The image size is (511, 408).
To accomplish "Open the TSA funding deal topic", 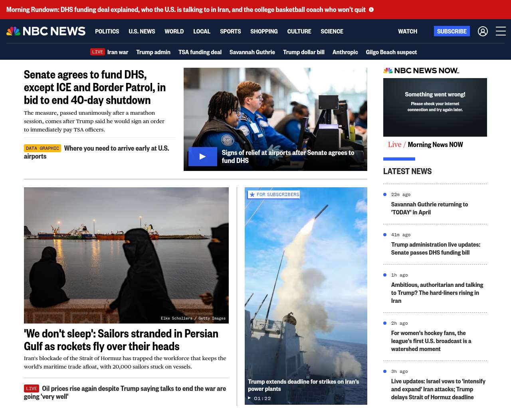I will tap(200, 52).
